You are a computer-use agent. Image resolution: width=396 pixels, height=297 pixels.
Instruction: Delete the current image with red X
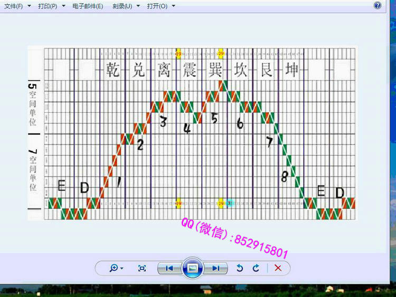(x=278, y=268)
